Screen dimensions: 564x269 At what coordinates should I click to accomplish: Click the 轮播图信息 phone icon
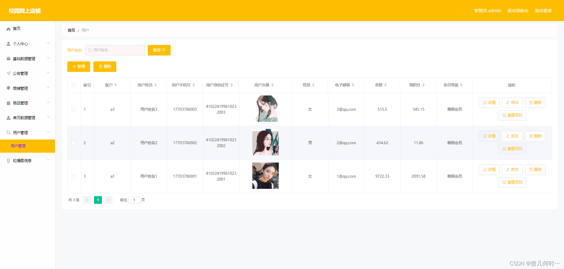click(8, 160)
